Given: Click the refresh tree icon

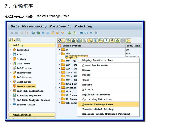Looking at the screenshot, I should point(60,41).
